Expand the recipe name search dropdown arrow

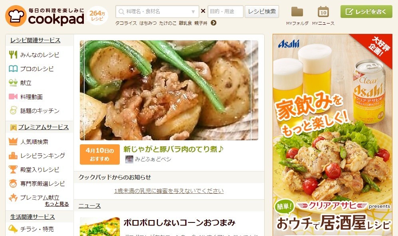[193, 12]
